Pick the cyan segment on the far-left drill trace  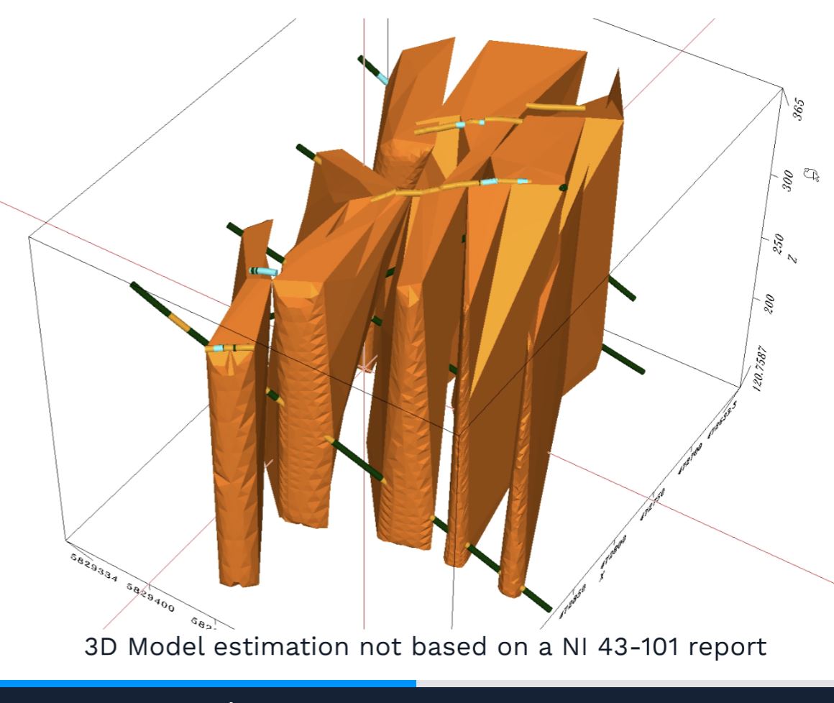[215, 349]
